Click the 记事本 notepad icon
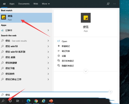This screenshot has width=129, height=104. (x=2, y=30)
